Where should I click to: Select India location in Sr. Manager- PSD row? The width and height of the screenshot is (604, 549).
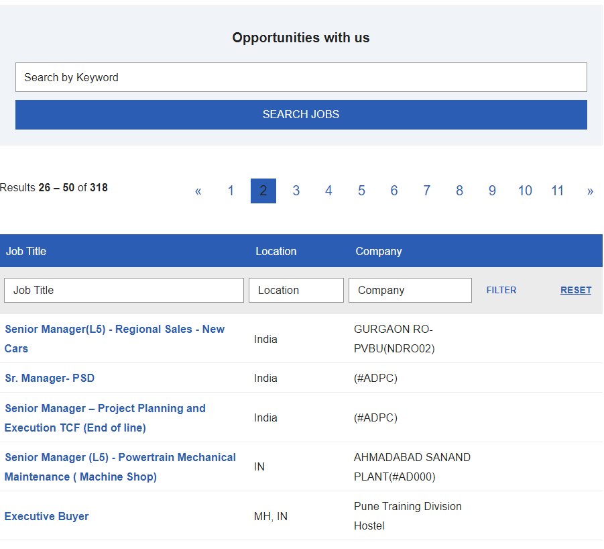[x=265, y=379]
